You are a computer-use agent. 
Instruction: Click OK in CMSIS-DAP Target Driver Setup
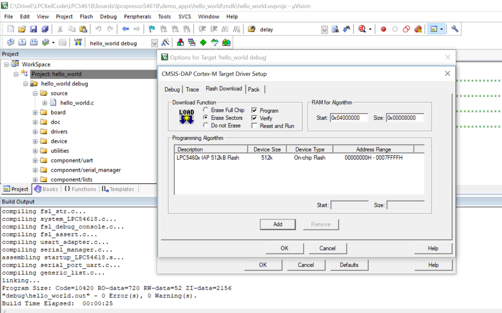click(284, 248)
